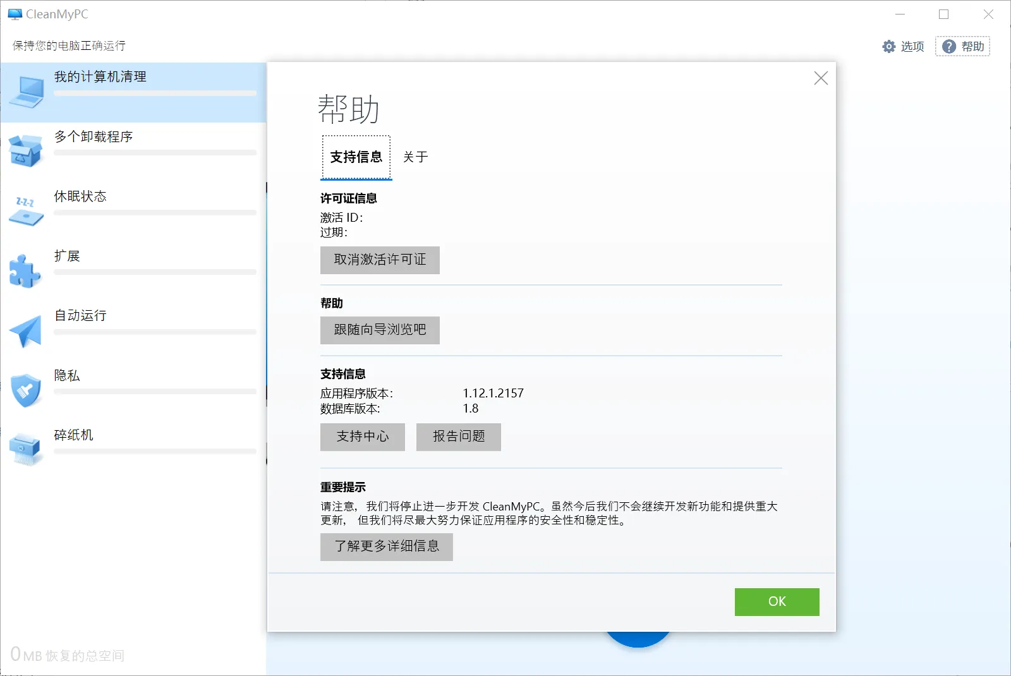Click the 取消激活许可证 button
The width and height of the screenshot is (1011, 676).
coord(380,260)
